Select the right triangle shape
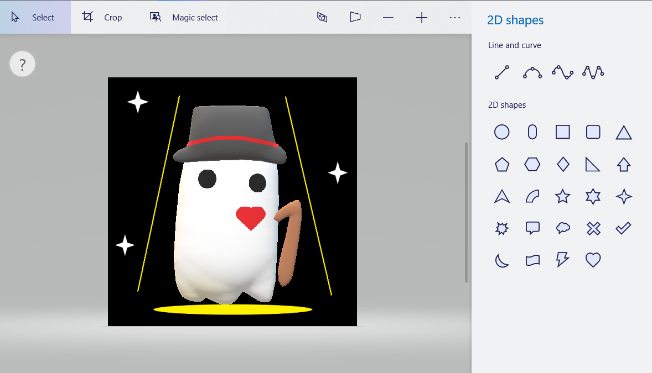The image size is (652, 373). [593, 164]
